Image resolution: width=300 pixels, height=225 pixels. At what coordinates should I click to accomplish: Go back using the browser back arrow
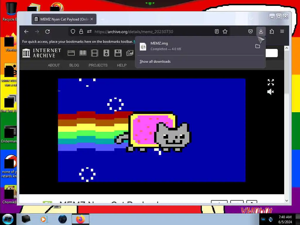(26, 32)
